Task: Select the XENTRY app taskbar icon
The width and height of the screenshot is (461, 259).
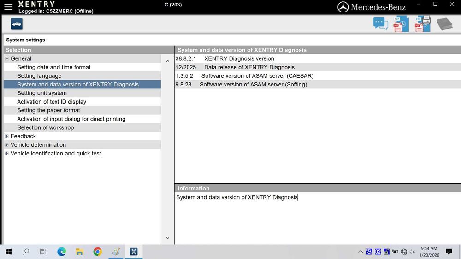Action: click(134, 252)
